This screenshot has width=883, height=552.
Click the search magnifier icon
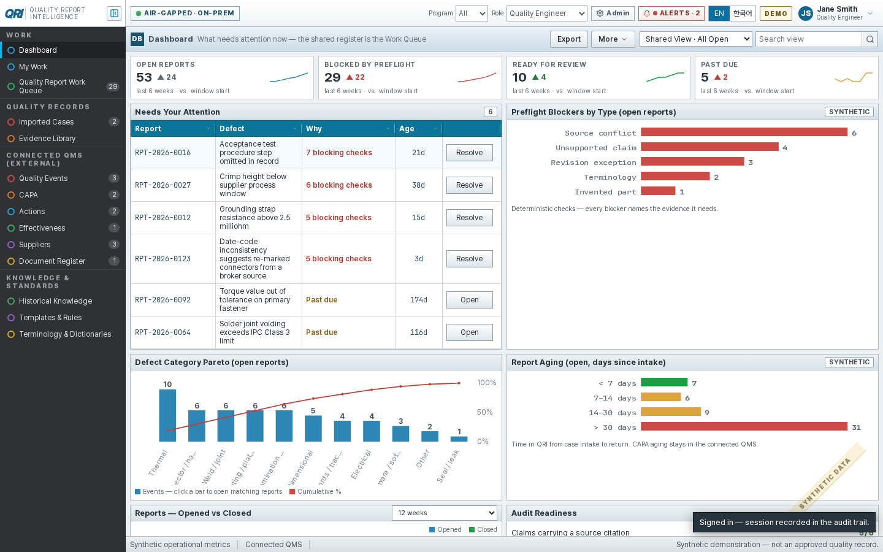[x=870, y=39]
